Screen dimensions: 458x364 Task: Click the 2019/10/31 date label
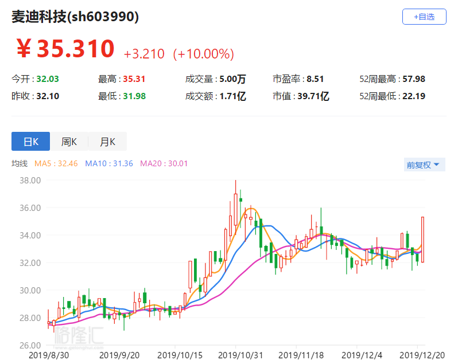(240, 355)
